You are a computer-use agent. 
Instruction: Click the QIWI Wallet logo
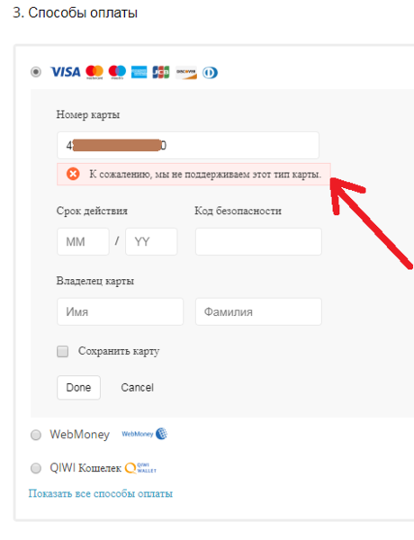tap(140, 468)
